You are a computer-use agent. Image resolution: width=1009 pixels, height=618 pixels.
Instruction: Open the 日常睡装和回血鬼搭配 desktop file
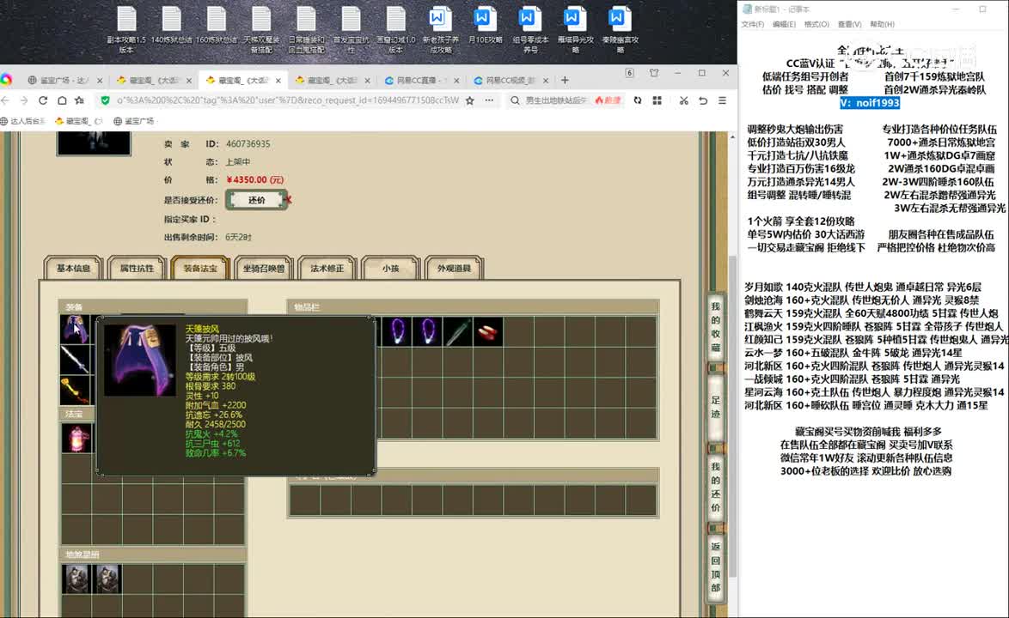pos(306,29)
